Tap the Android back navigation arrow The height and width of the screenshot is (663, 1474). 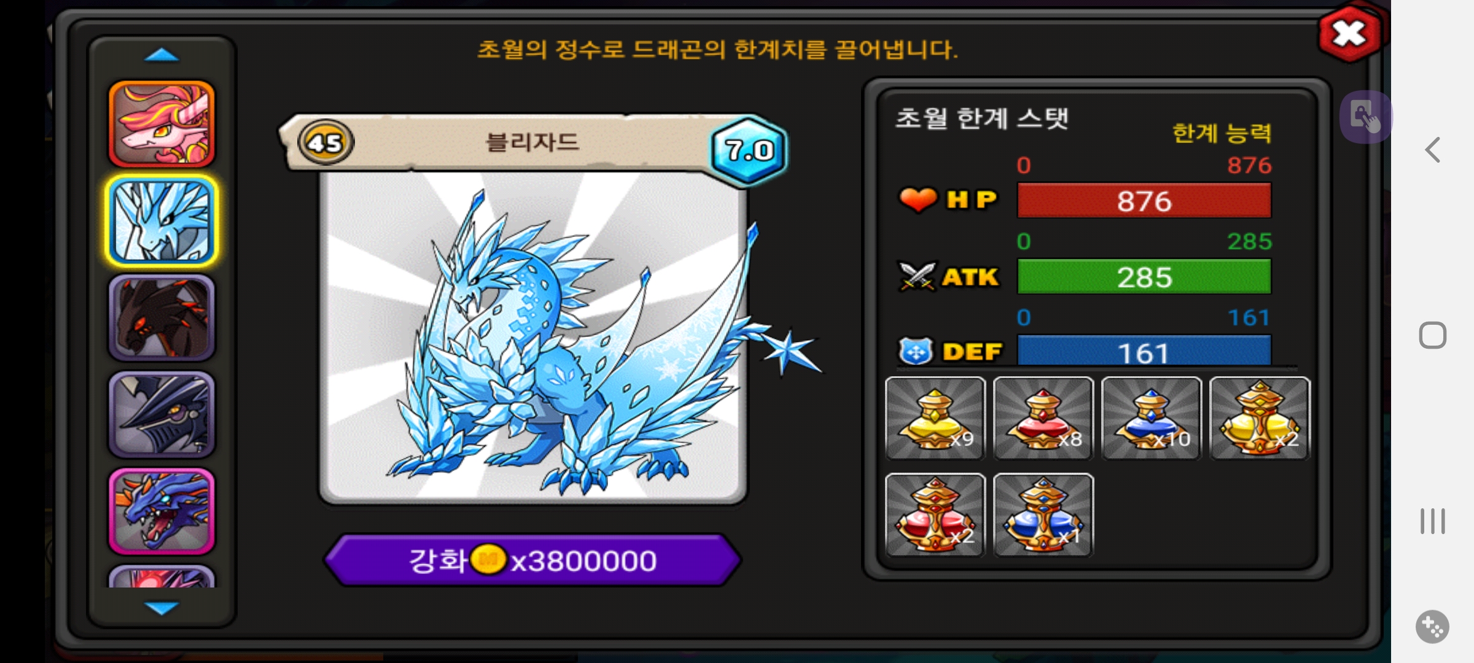[1432, 150]
